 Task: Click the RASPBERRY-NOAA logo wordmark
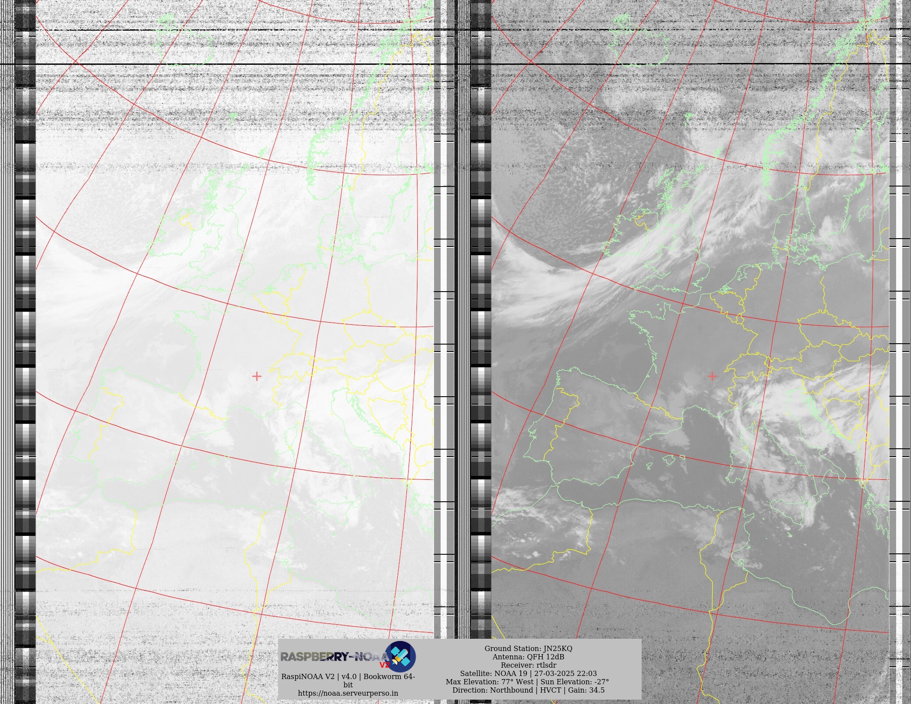(x=333, y=657)
